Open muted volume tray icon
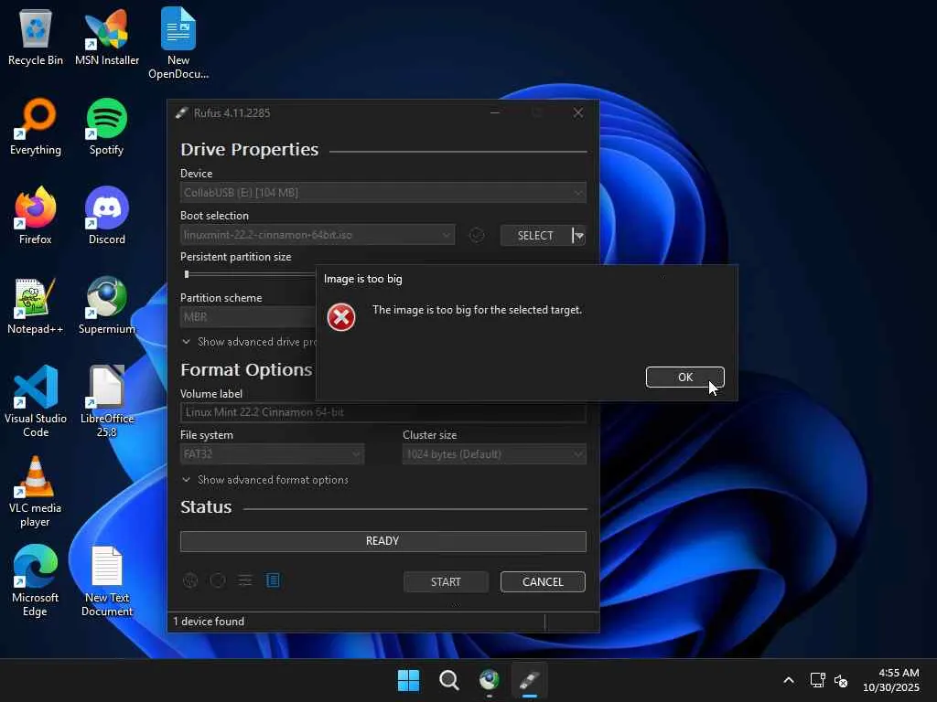Image resolution: width=937 pixels, height=702 pixels. click(x=841, y=680)
